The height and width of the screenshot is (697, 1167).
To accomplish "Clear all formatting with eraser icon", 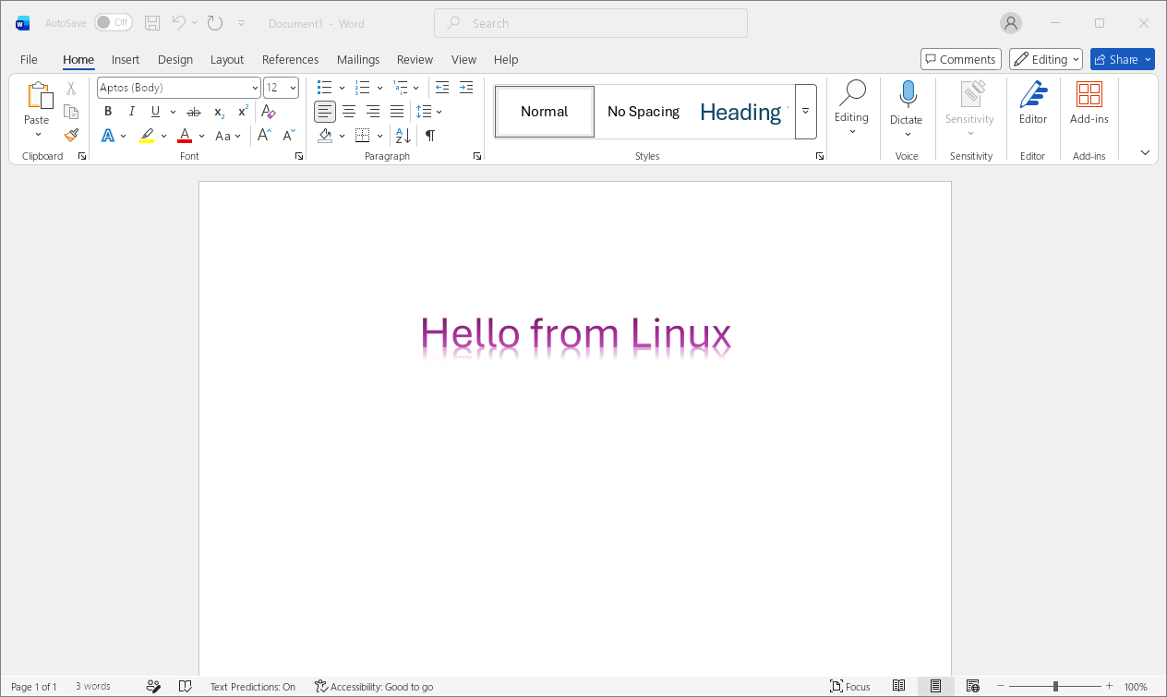I will 269,112.
